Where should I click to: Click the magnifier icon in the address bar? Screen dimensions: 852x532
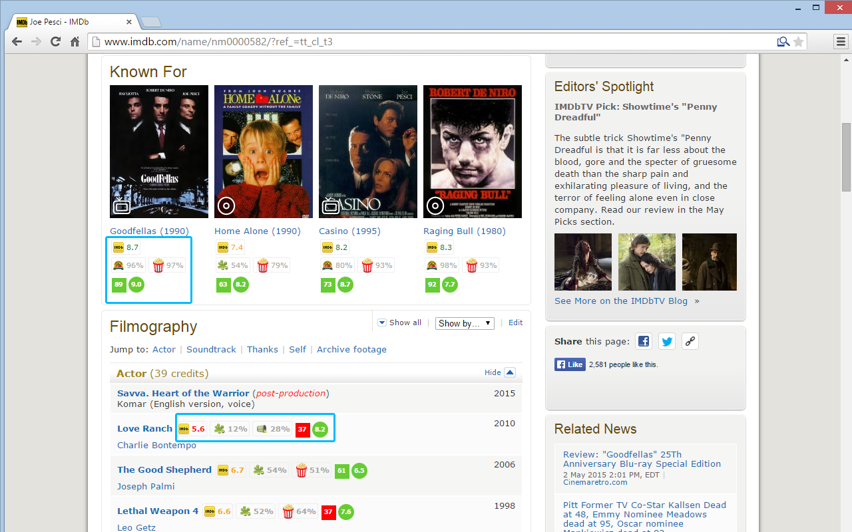[783, 42]
